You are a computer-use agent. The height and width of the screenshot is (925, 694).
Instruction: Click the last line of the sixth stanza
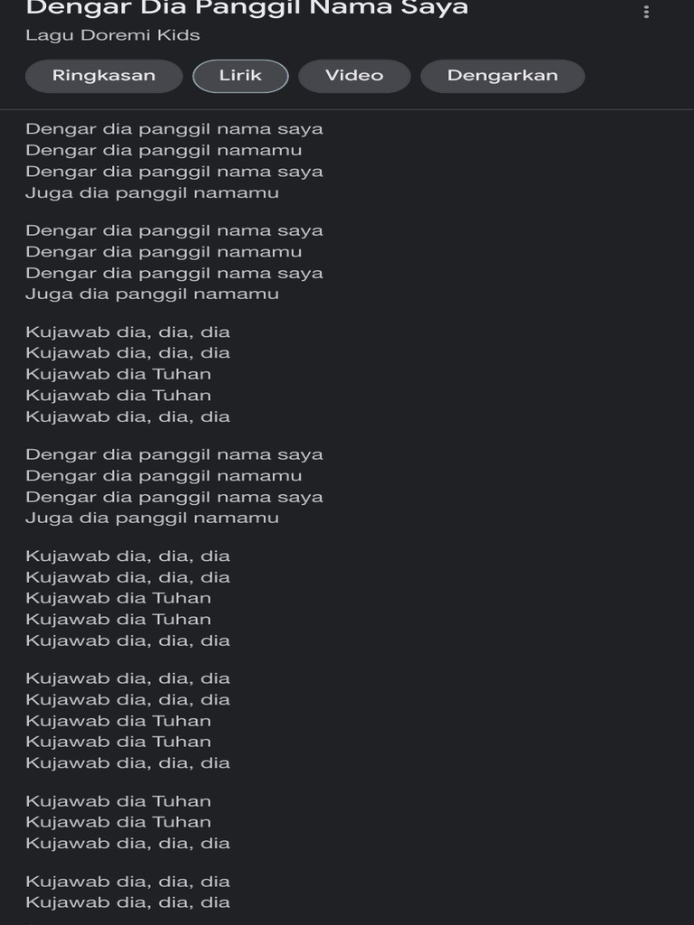click(127, 762)
